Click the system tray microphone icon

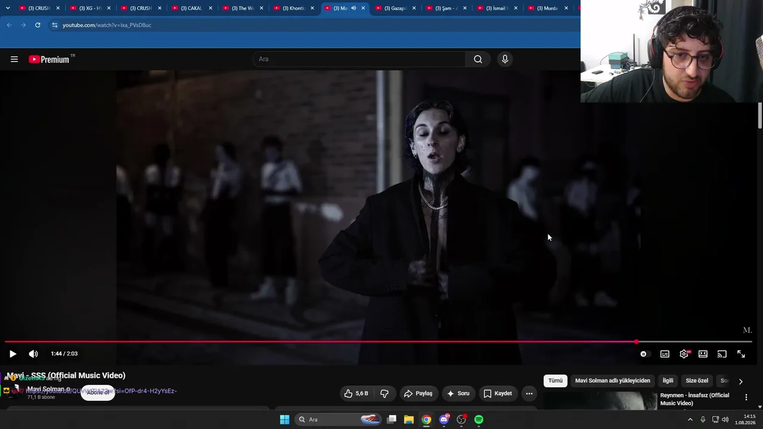(x=703, y=419)
